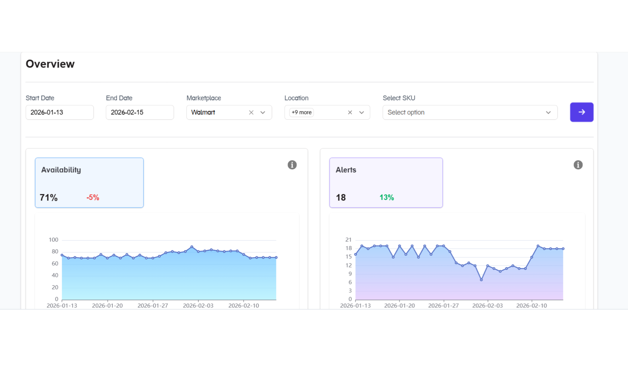Click the End Date field
Screen dimensions: 628x367
140,113
